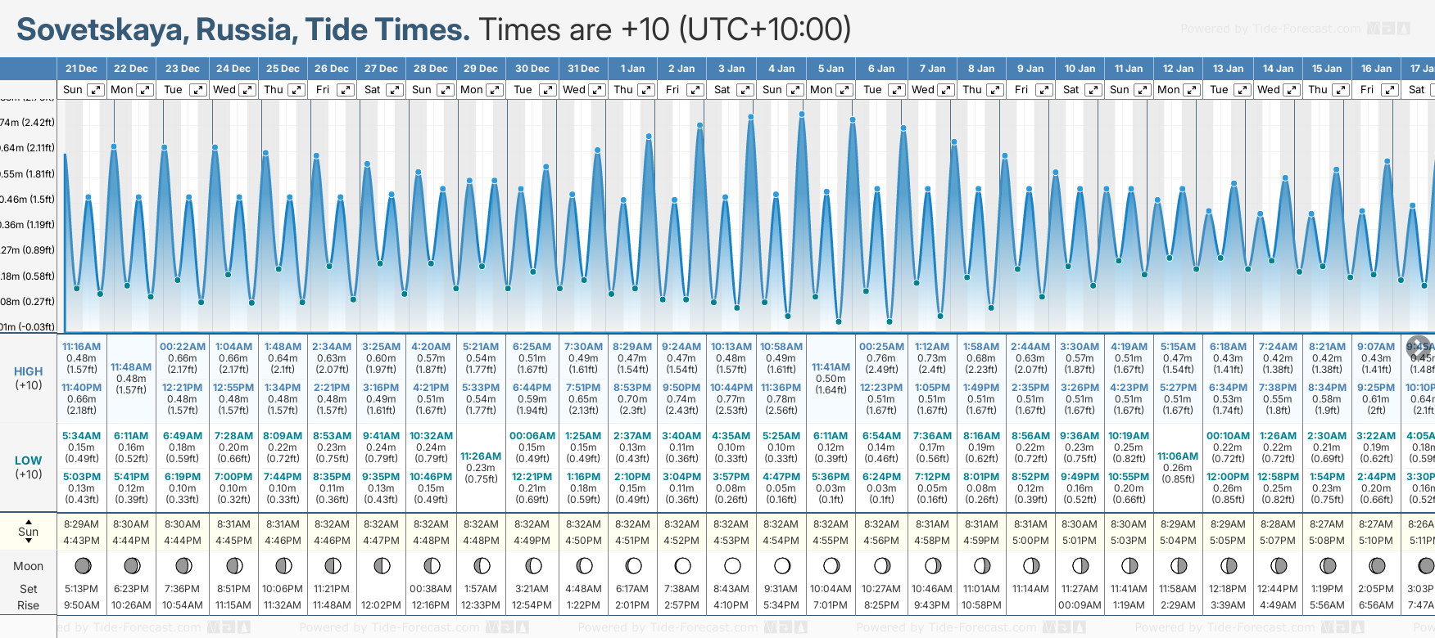Expand the Thu 1 Jan column
Viewport: 1435px width, 638px height.
pos(645,90)
